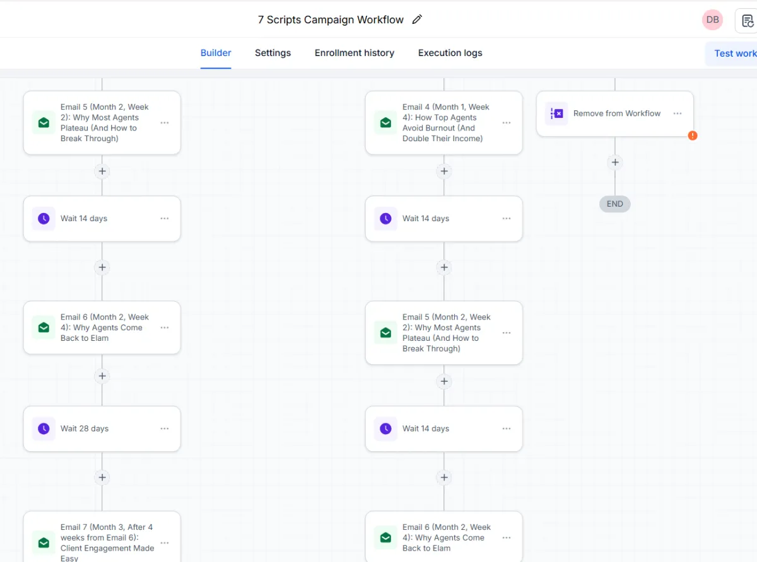Click the email icon on middle-branch Email 6 card
This screenshot has height=562, width=757.
(x=385, y=537)
